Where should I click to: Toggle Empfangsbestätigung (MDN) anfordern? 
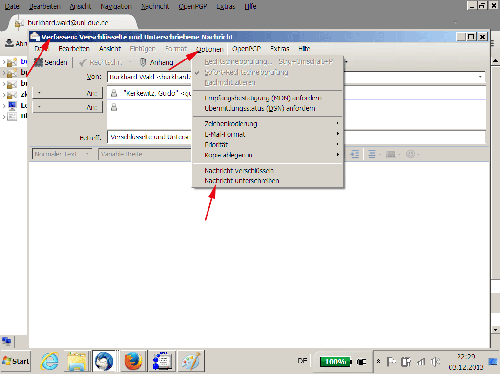[263, 98]
